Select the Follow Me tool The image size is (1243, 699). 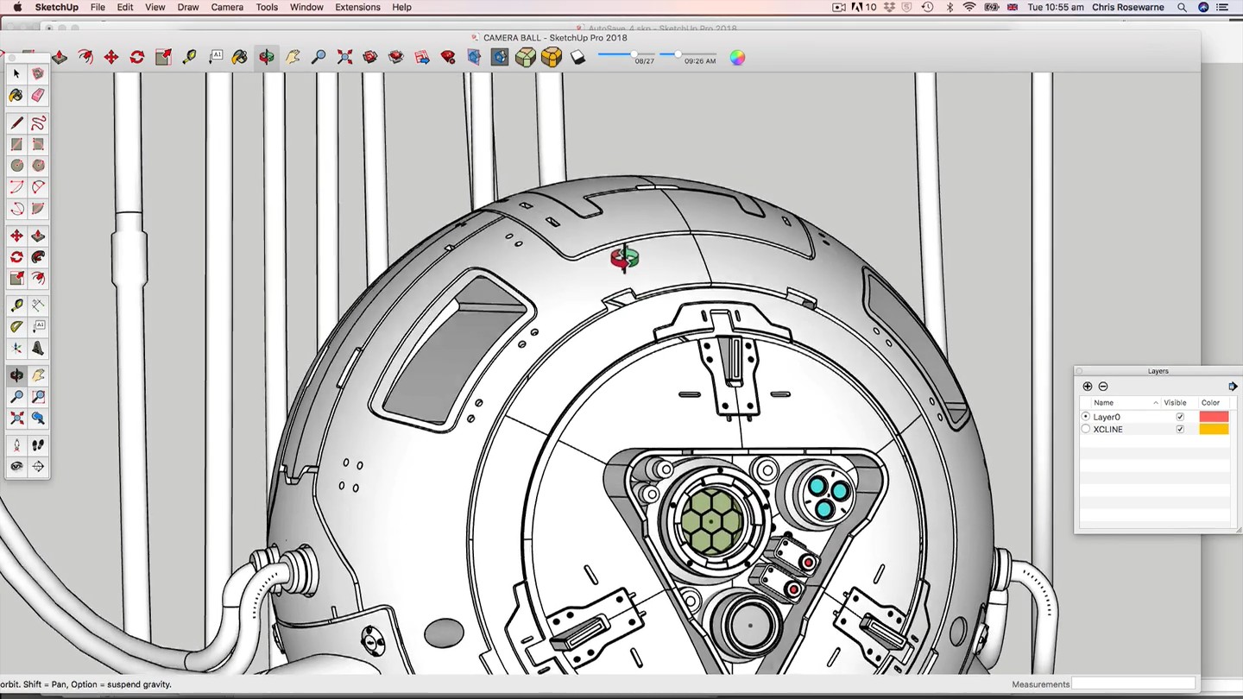click(x=38, y=257)
